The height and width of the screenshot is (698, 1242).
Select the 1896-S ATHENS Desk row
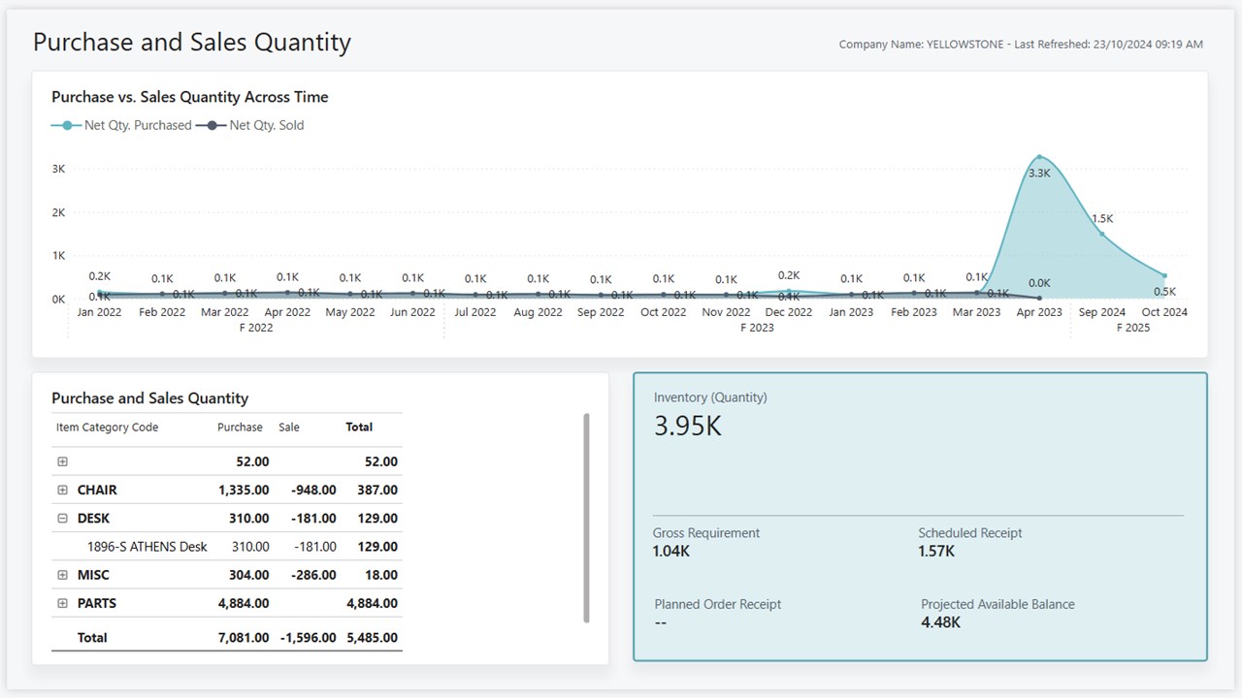[147, 547]
